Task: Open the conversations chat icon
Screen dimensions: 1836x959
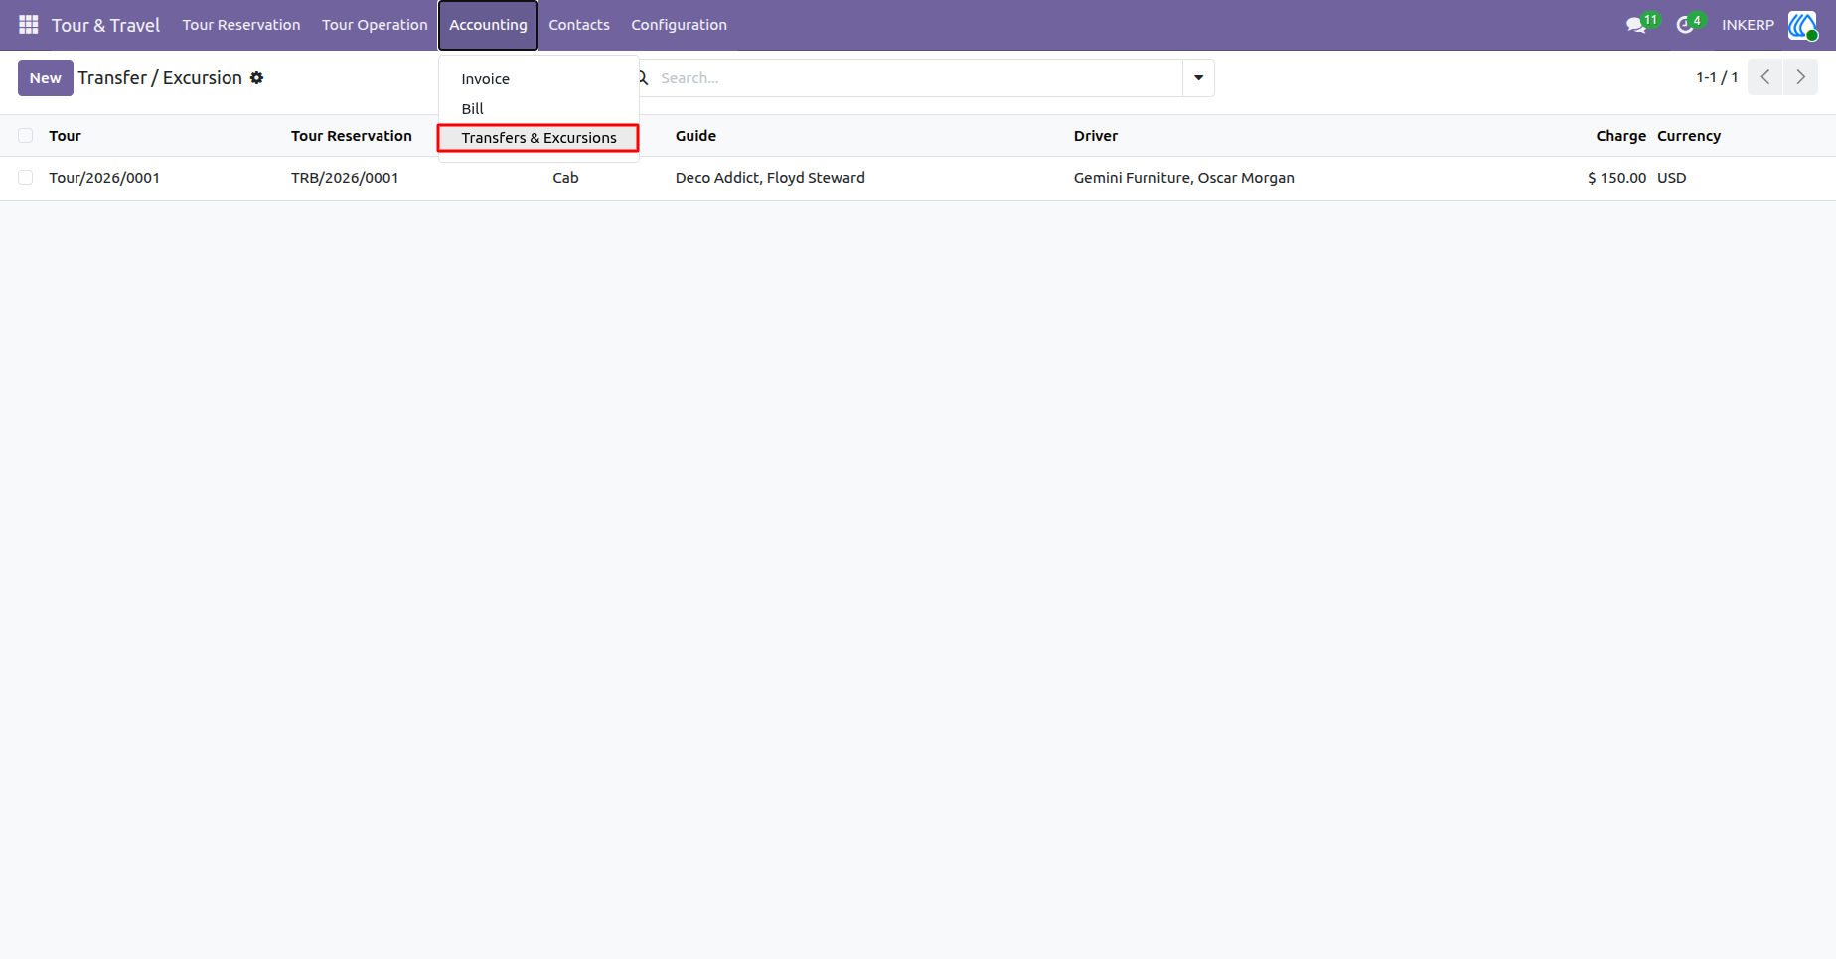Action: point(1636,25)
